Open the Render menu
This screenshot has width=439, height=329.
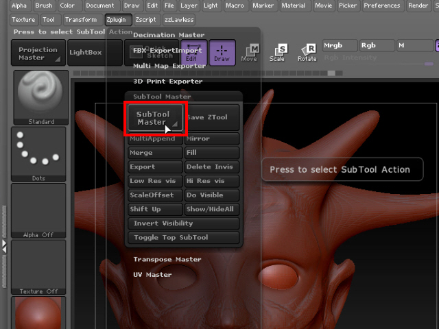click(418, 5)
